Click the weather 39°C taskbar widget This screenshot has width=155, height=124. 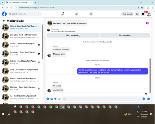(x=128, y=114)
